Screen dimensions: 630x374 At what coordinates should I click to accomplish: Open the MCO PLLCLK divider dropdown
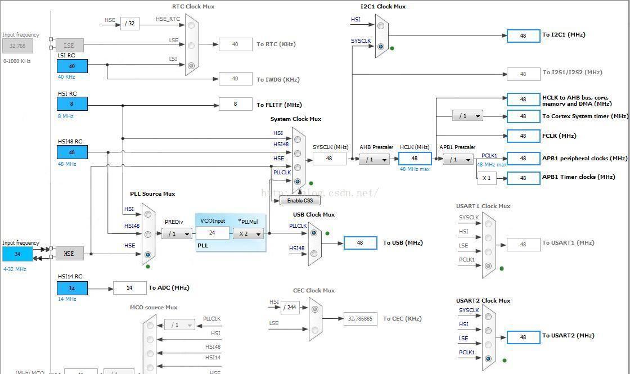click(179, 325)
